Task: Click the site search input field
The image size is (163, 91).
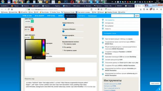Action: pyautogui.click(x=123, y=16)
